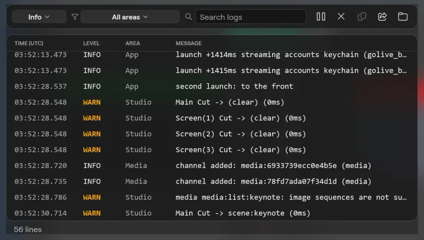Pause log streaming with pause icon
This screenshot has height=240, width=424.
[321, 17]
